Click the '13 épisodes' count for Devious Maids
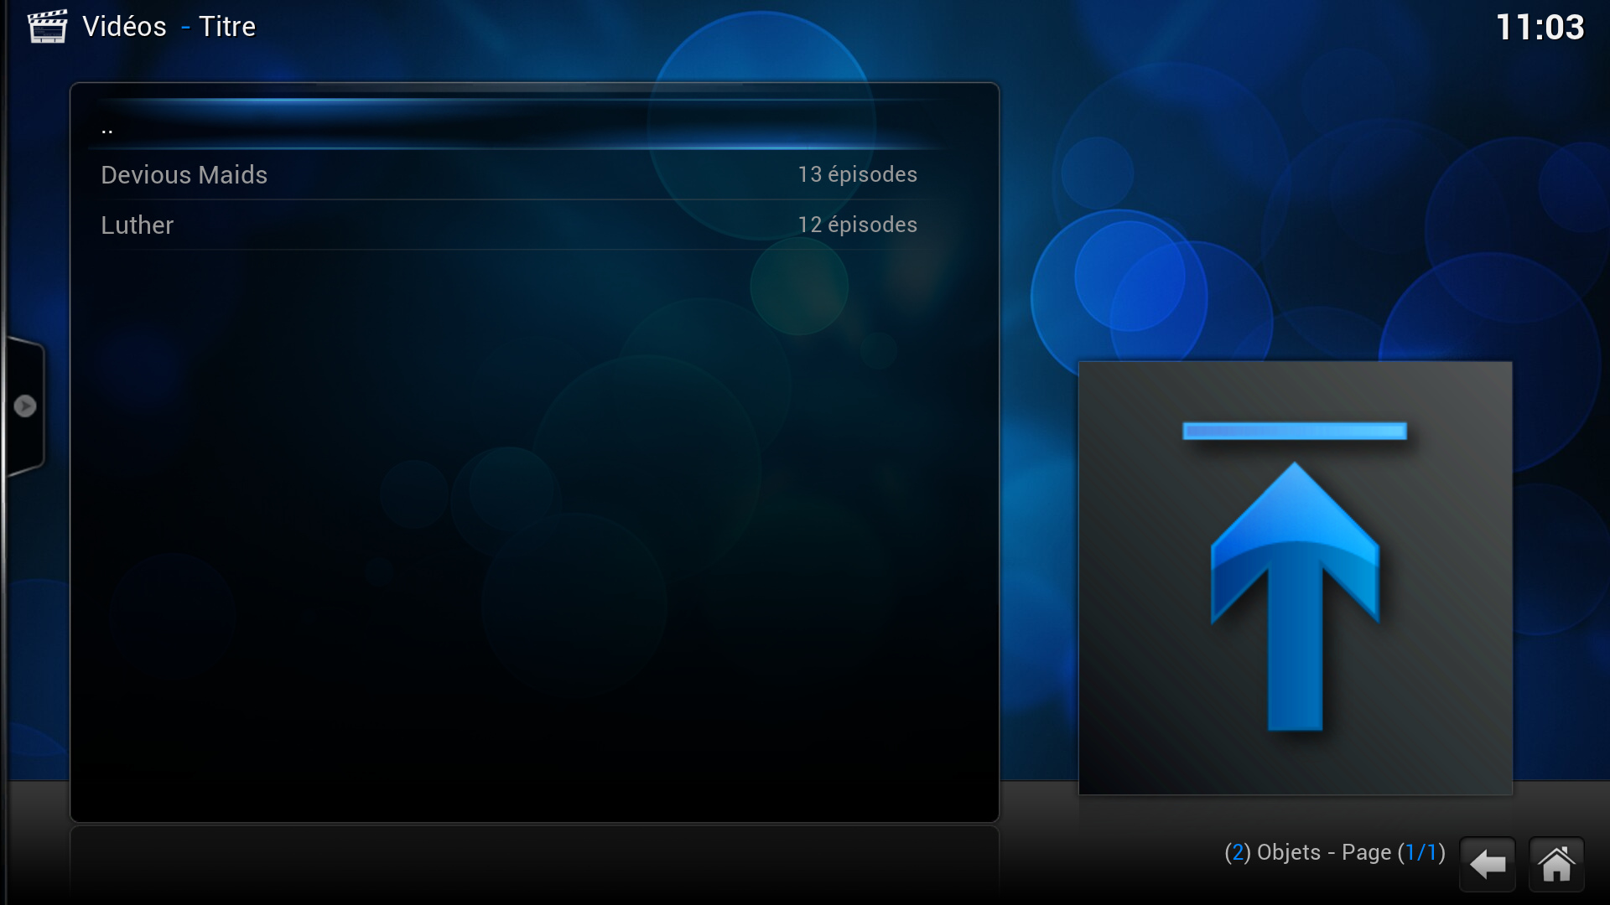The image size is (1610, 905). 857,174
